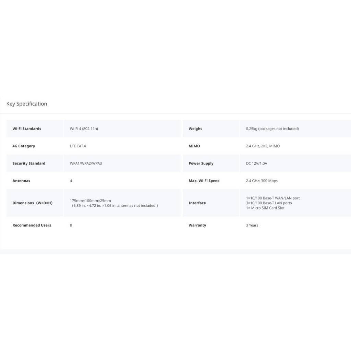Click the WPA1/WPA2/WPA3 value

86,164
